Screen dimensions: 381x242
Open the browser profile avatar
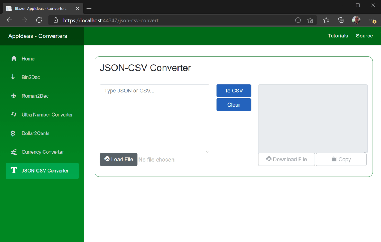pos(356,20)
